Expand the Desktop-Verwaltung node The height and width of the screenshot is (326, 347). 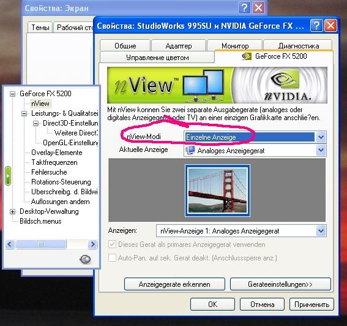tap(12, 211)
